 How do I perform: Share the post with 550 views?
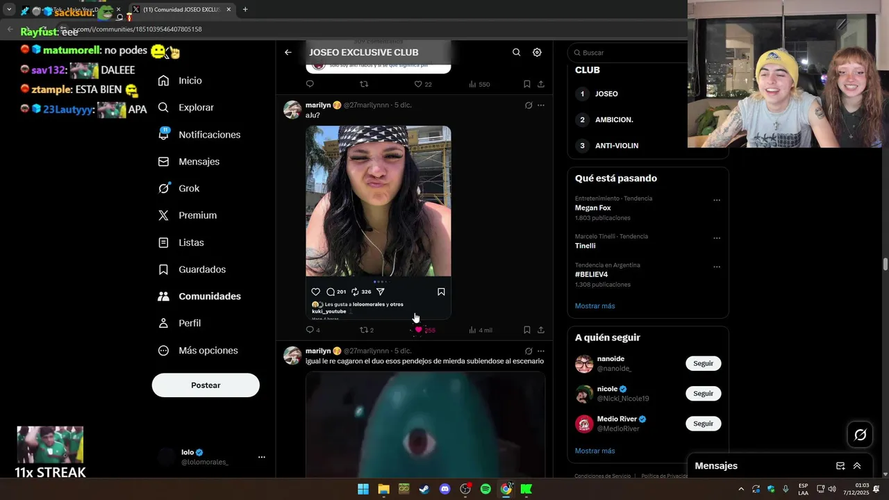[540, 84]
